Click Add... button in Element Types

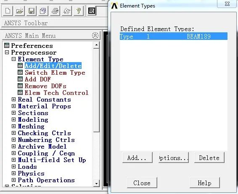click(138, 158)
